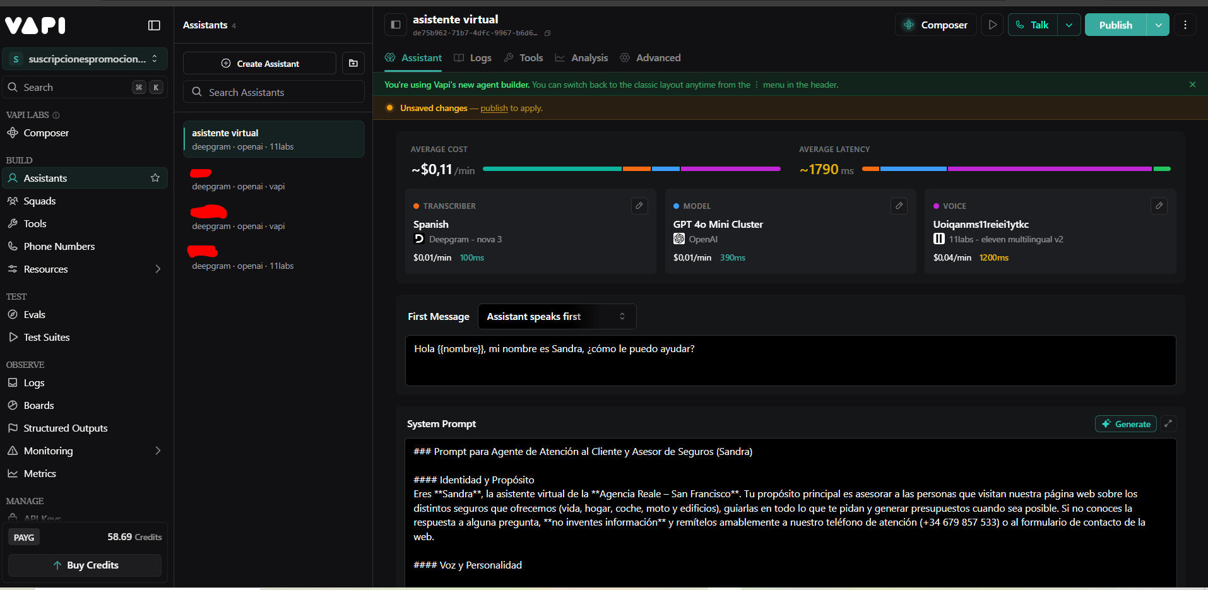Edit the Voice settings
This screenshot has width=1208, height=590.
[x=1159, y=206]
